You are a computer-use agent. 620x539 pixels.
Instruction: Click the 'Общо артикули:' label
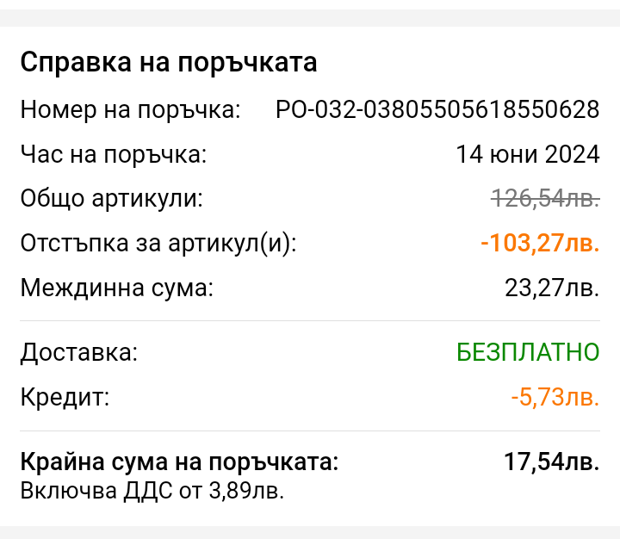(x=111, y=198)
